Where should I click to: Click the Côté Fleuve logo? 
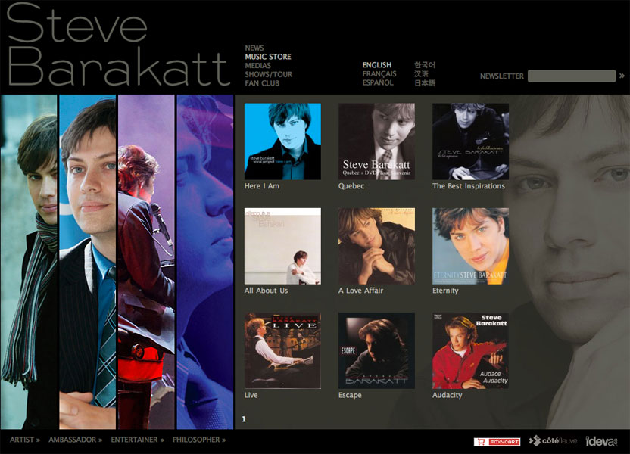click(550, 441)
